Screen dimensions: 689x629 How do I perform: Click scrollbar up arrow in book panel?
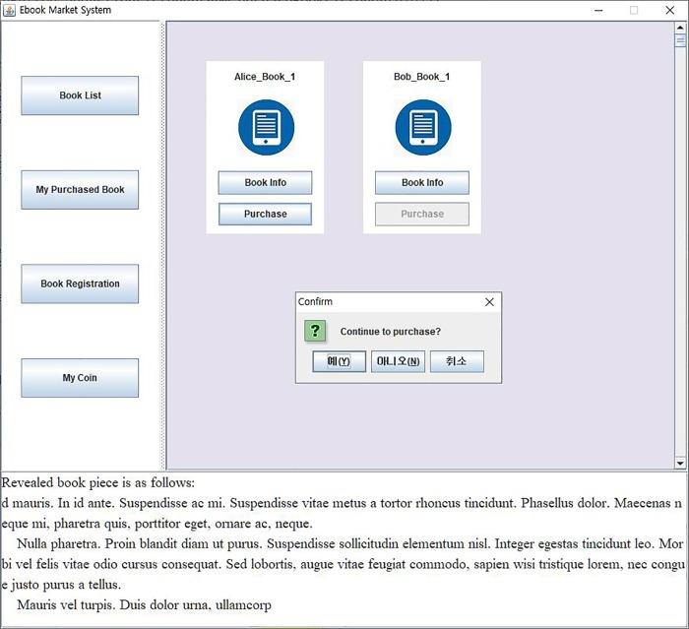(679, 28)
